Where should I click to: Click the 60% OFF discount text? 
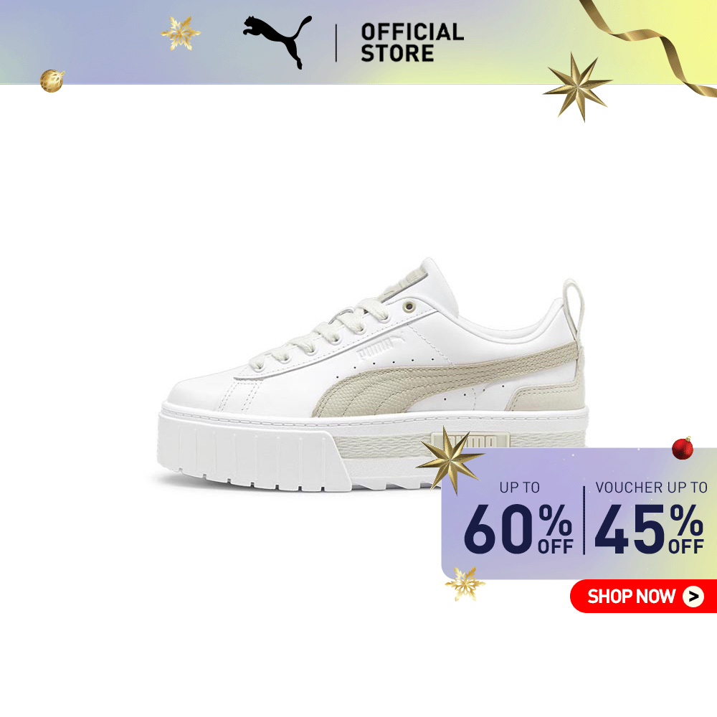518,528
